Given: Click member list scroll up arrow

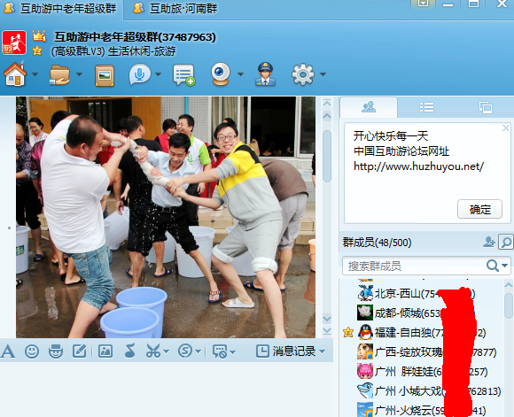Looking at the screenshot, I should (x=509, y=284).
